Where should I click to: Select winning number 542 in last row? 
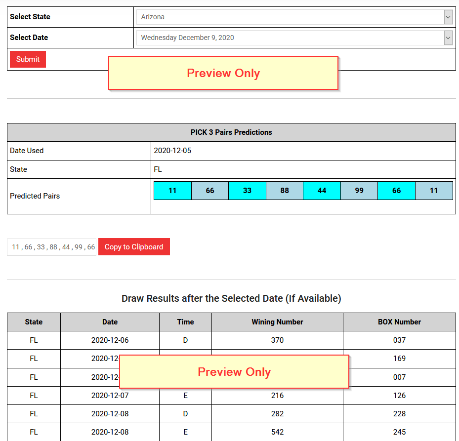(277, 432)
